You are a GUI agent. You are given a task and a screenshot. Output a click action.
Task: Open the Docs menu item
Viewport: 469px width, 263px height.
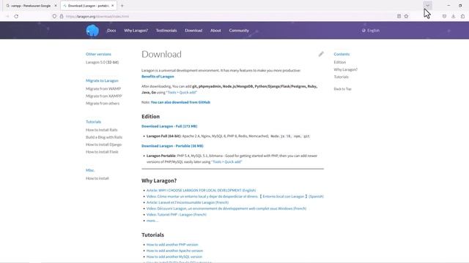tap(111, 31)
